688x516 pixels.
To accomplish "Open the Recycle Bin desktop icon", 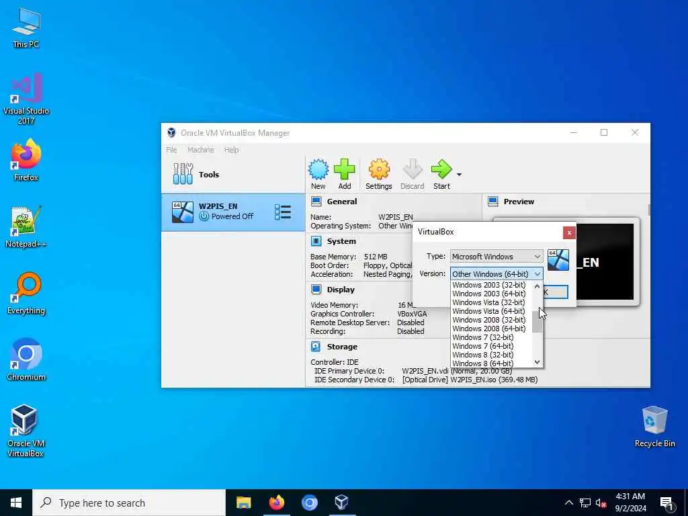I will tap(654, 427).
